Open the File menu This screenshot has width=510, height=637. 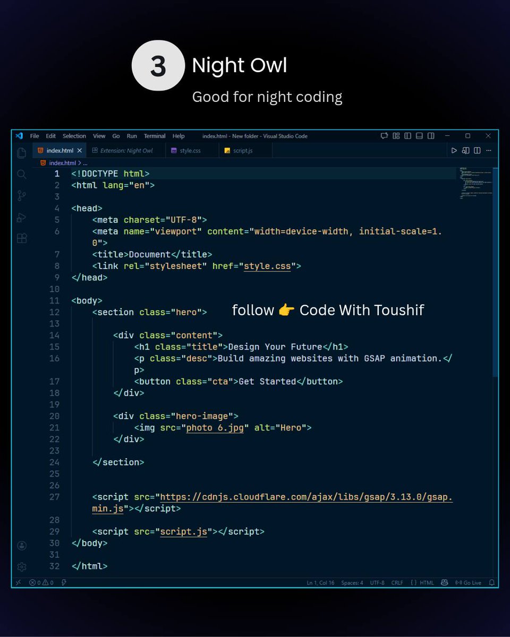(35, 136)
